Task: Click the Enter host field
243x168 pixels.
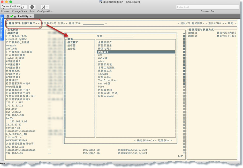Action: click(x=208, y=7)
